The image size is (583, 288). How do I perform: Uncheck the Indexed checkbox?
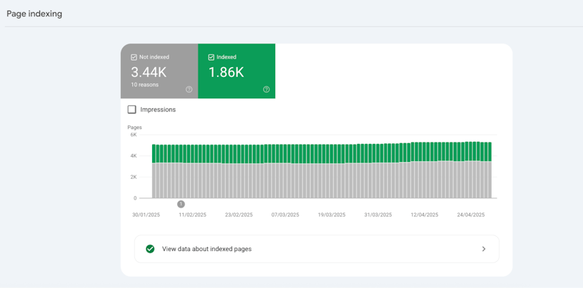click(x=211, y=57)
